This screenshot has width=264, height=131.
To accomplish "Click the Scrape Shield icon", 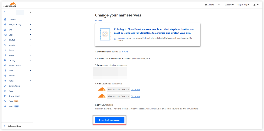I will pos(5,96).
